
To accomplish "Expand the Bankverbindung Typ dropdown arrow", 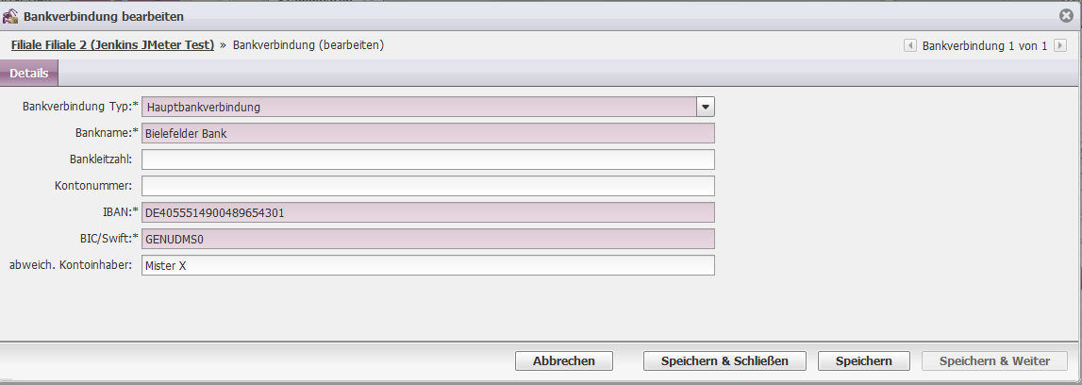I will pos(705,107).
